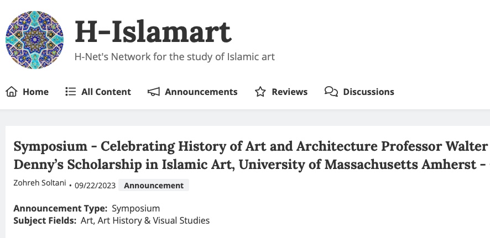The height and width of the screenshot is (238, 490).
Task: Click the 09/22/2023 post date
Action: coord(95,186)
